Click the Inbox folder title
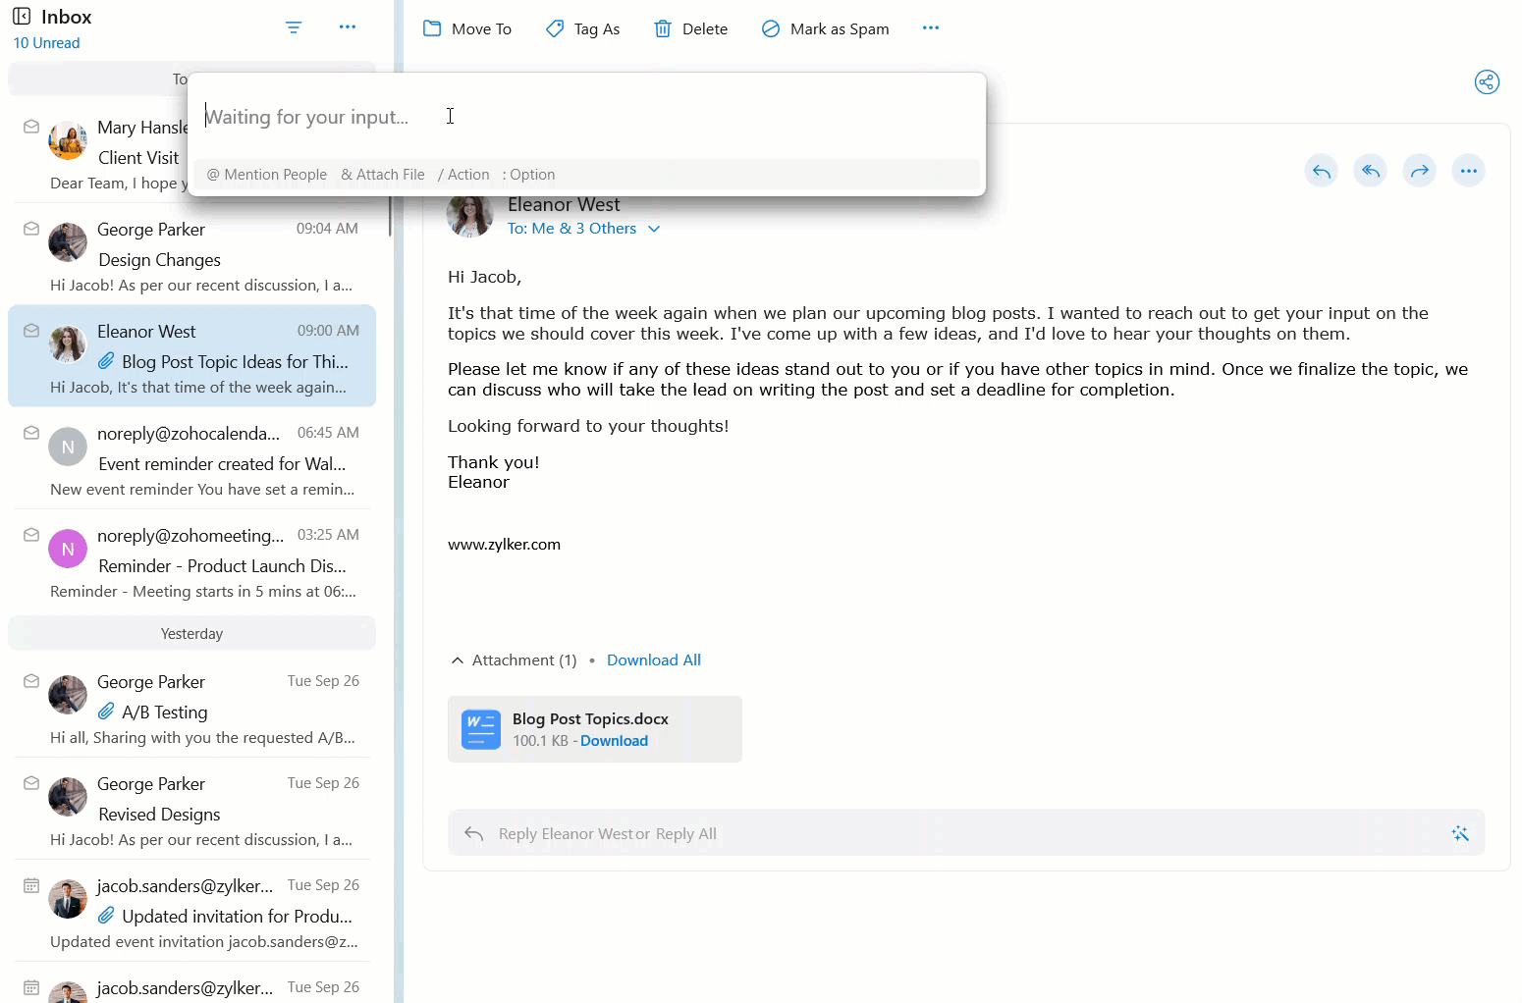 pos(66,17)
